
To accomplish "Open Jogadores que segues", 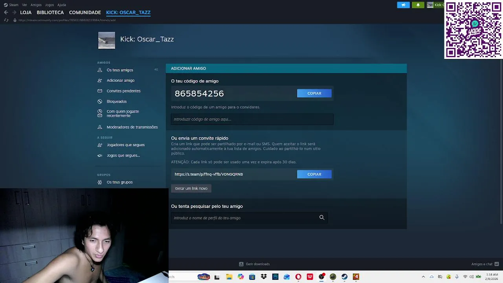I will pos(126,145).
